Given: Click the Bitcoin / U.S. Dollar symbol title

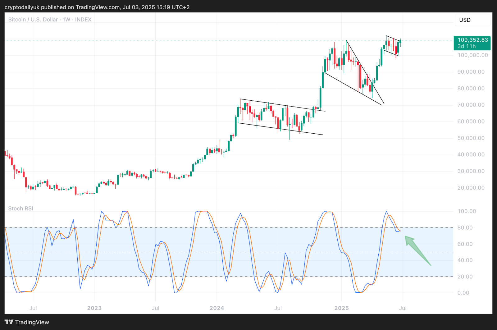Looking at the screenshot, I should coord(33,20).
